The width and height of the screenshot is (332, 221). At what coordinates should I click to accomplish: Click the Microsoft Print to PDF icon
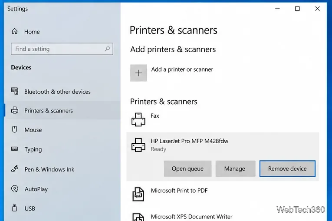pyautogui.click(x=138, y=194)
